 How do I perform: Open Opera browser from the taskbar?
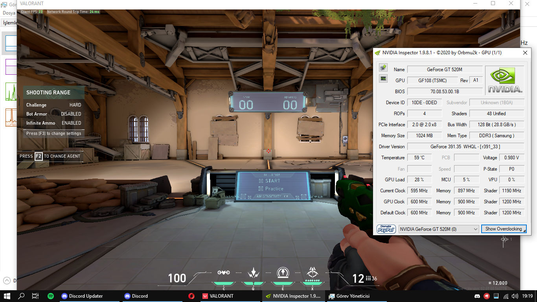tap(191, 296)
